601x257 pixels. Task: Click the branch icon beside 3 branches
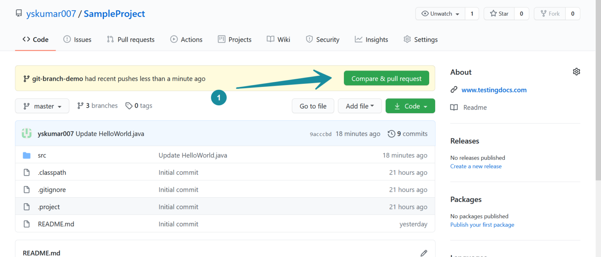point(80,105)
